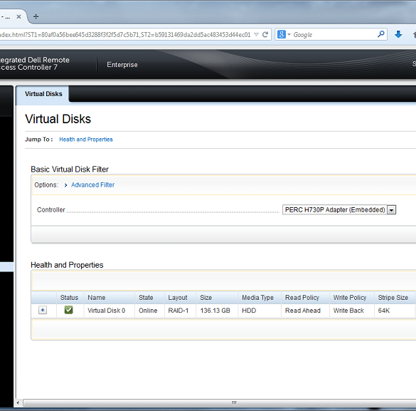The width and height of the screenshot is (416, 411).
Task: Click the Integrated Dell Remote Access Controller title
Action: tap(35, 63)
